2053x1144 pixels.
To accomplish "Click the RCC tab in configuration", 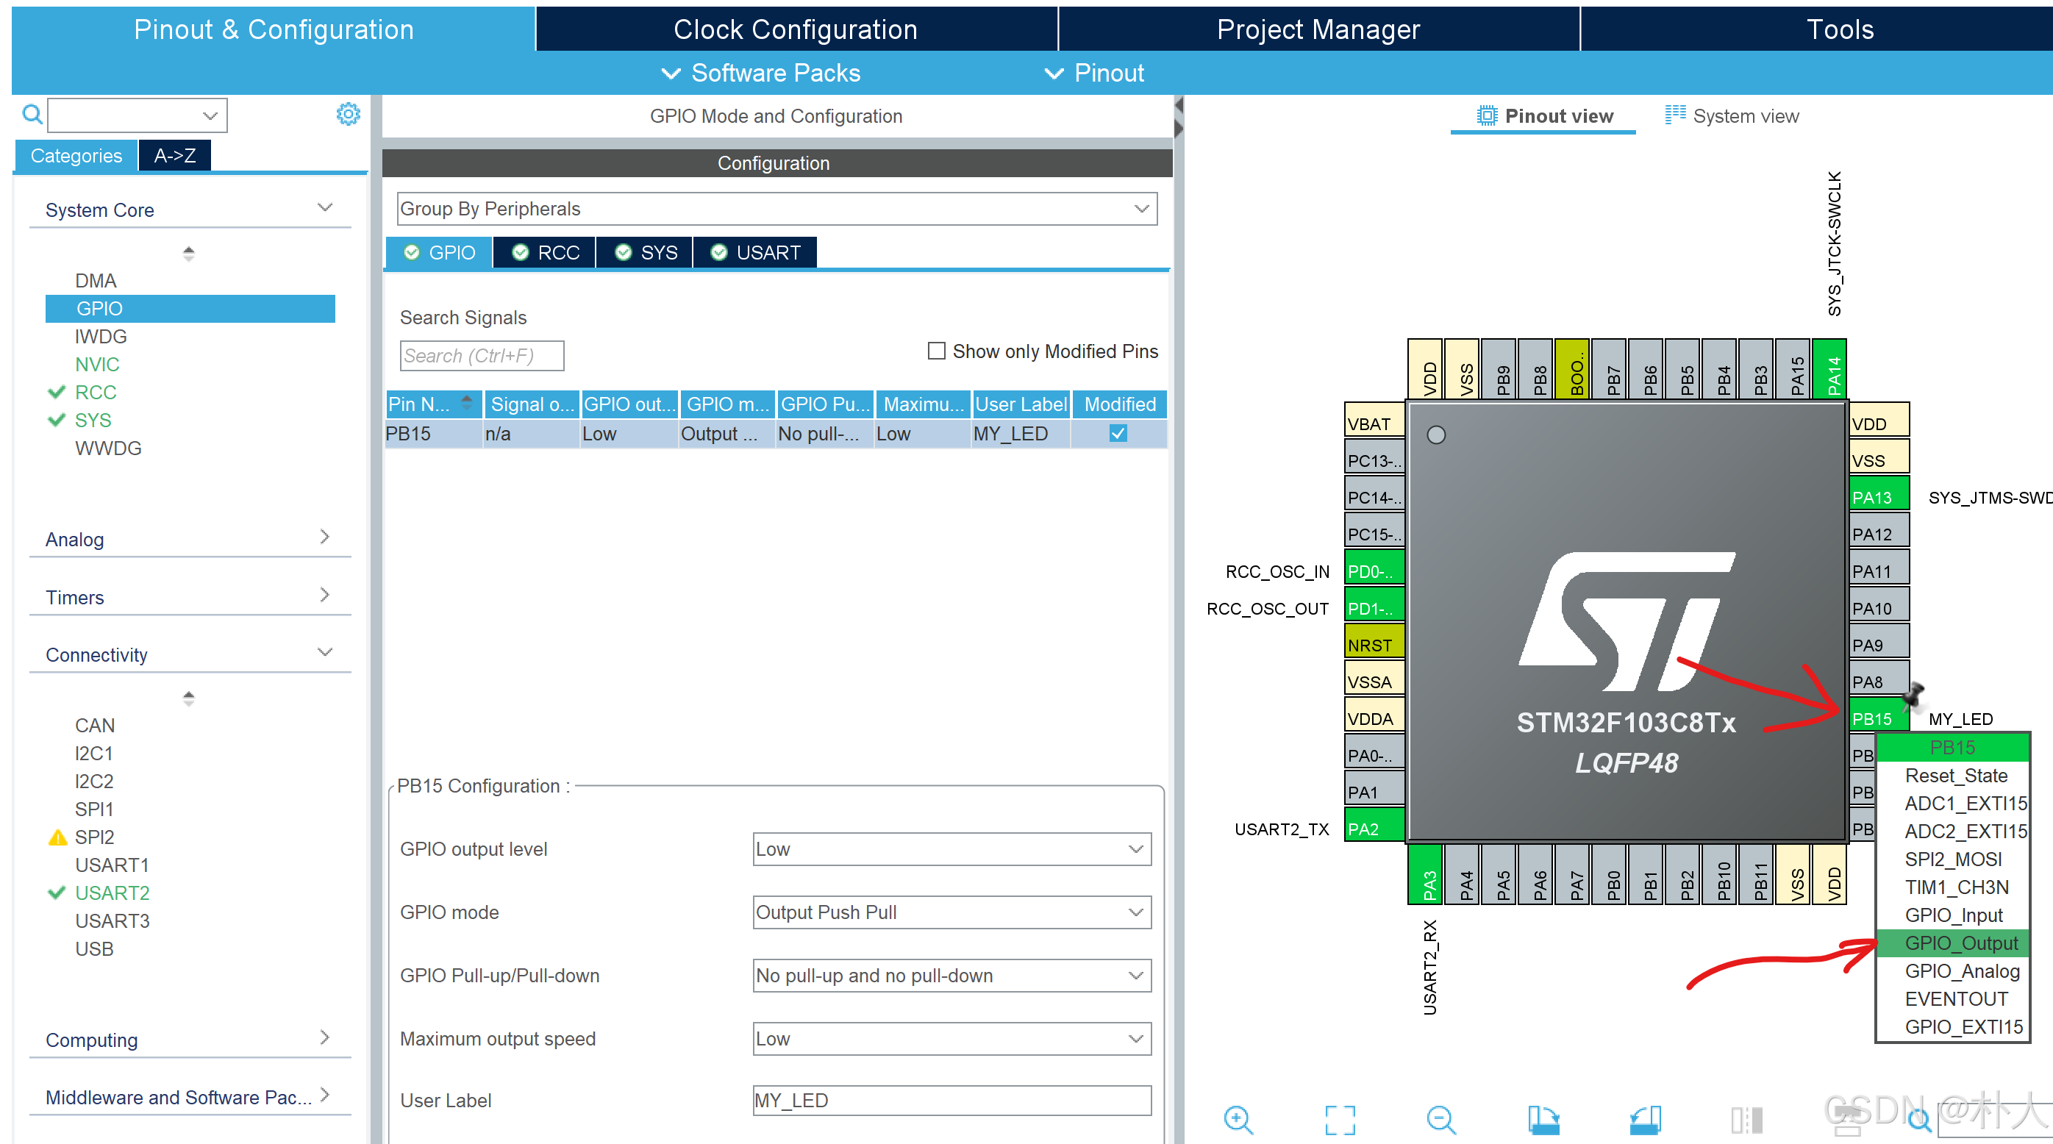I will 555,254.
